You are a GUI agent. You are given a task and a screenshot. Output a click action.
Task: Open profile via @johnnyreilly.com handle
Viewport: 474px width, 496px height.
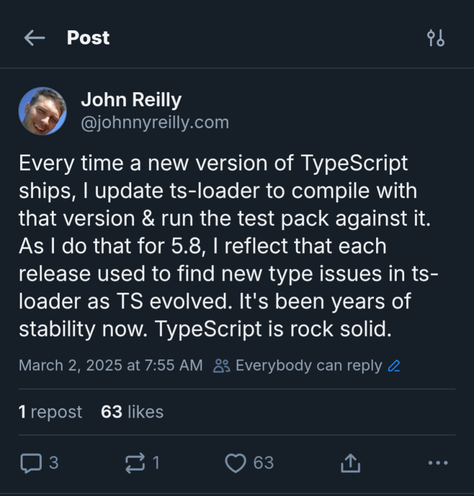[x=154, y=122]
